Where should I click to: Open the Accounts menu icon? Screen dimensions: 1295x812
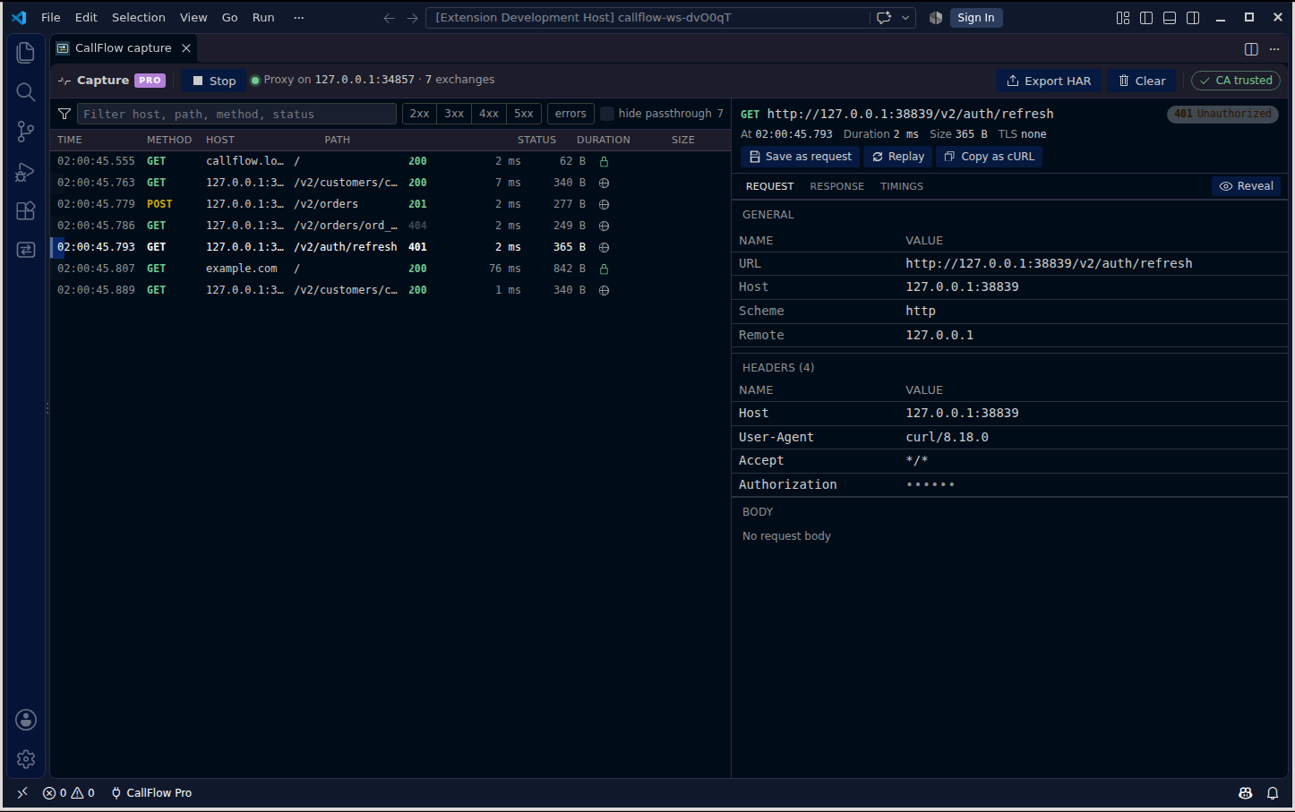coord(26,720)
